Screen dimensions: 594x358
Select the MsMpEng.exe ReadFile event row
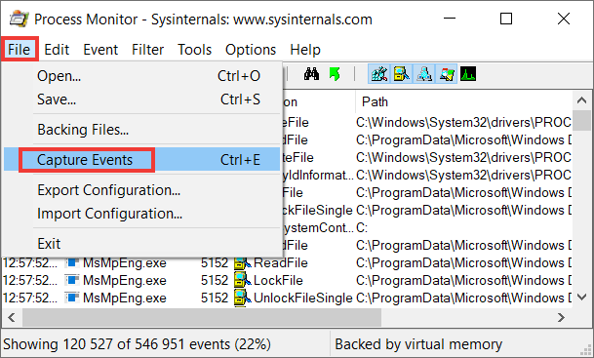(287, 262)
